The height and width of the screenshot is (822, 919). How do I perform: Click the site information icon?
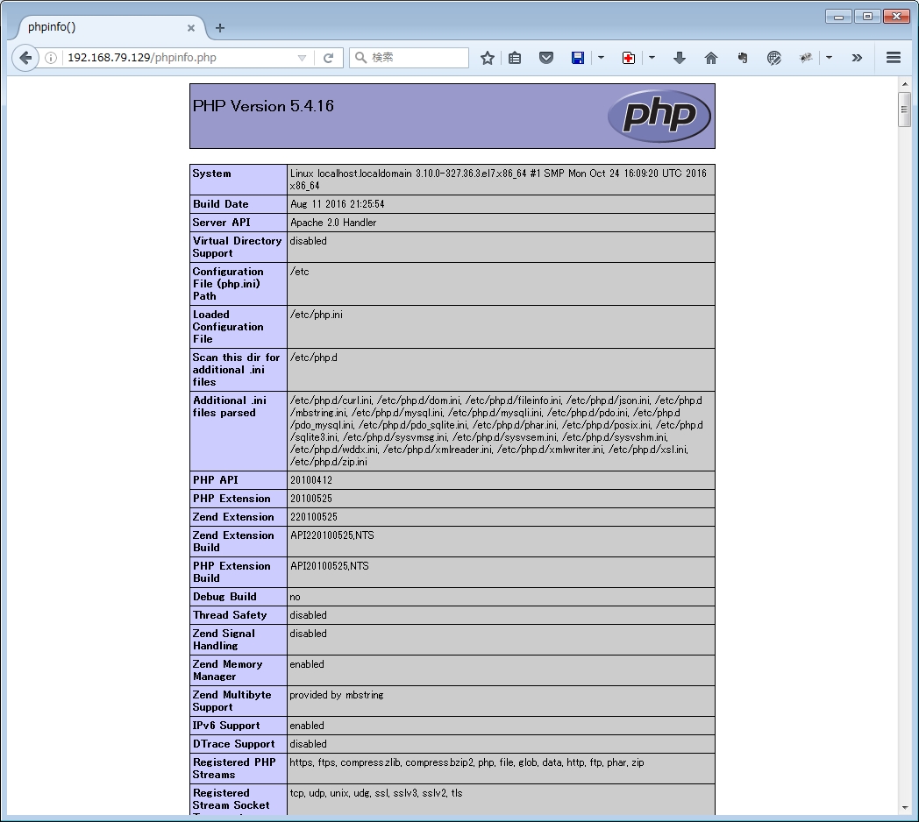click(51, 58)
